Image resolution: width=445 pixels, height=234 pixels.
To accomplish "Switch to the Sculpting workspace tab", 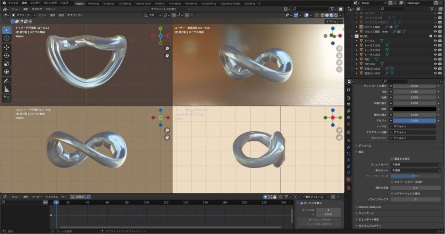I will (108, 3).
